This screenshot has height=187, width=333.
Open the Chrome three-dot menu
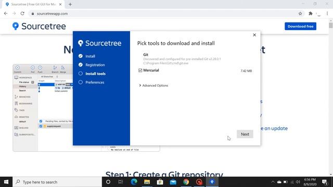point(327,14)
